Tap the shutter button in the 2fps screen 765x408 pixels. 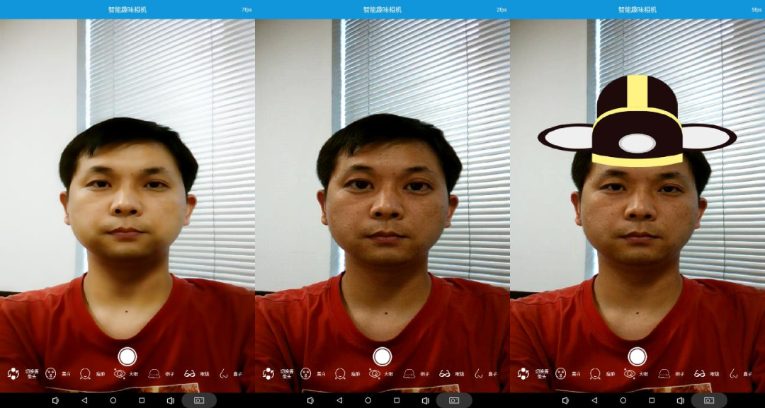(x=382, y=356)
